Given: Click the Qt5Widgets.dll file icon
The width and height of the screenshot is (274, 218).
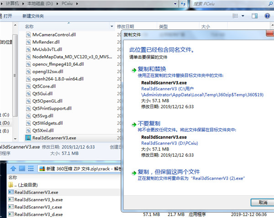Looking at the screenshot, I should point(28,123).
